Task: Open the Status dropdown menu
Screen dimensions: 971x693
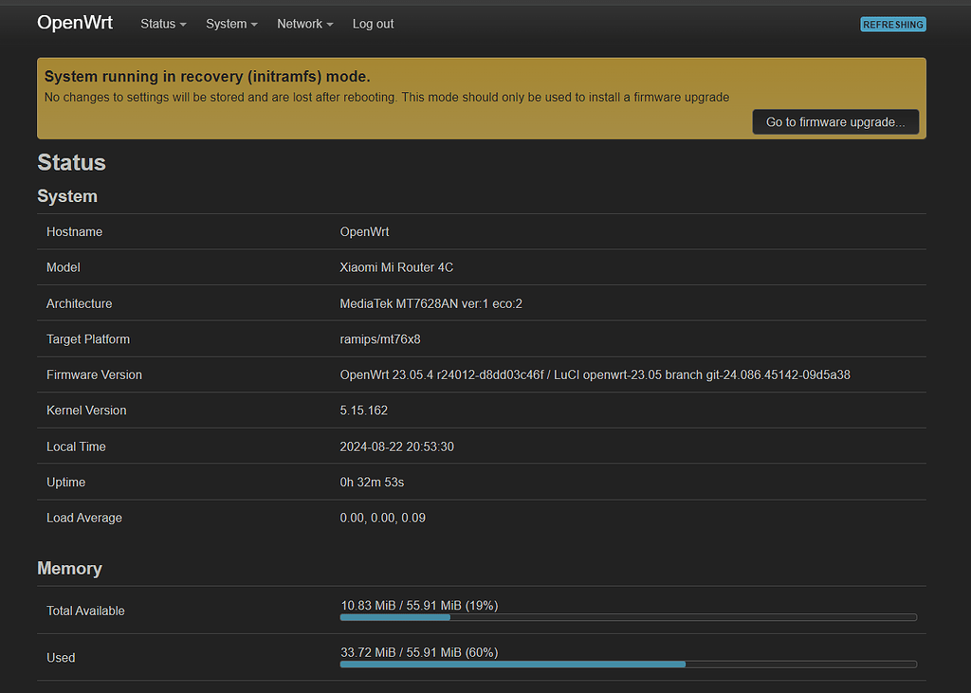Action: pyautogui.click(x=162, y=24)
